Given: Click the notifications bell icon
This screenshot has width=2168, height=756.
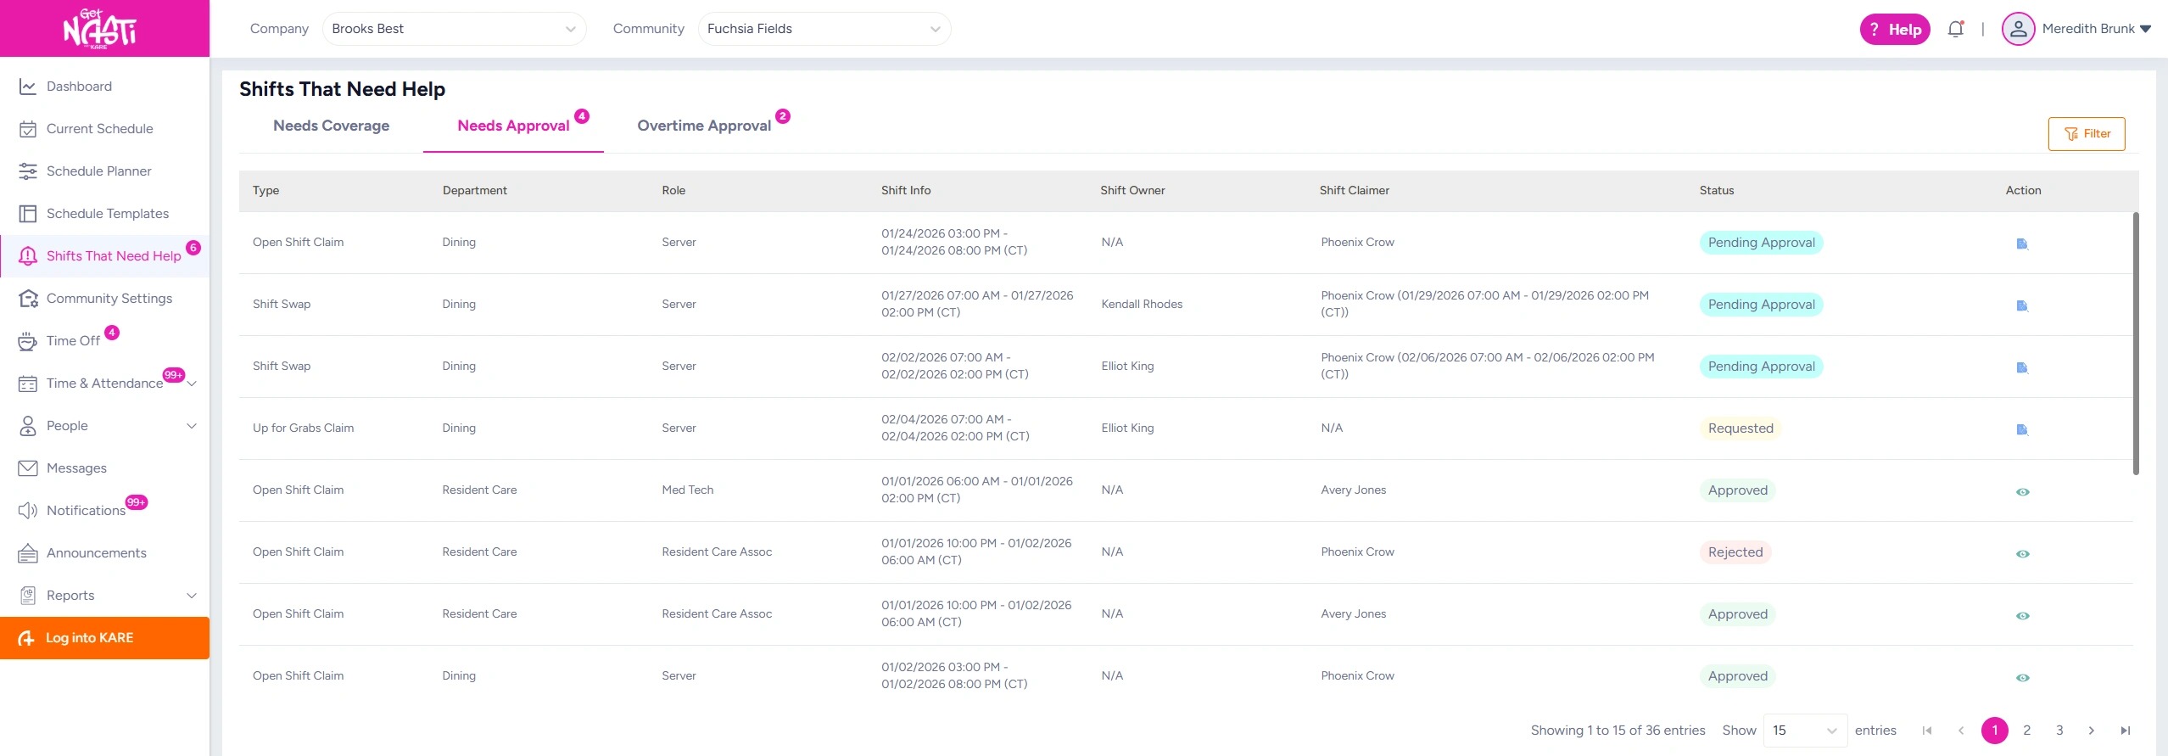Looking at the screenshot, I should tap(1955, 30).
